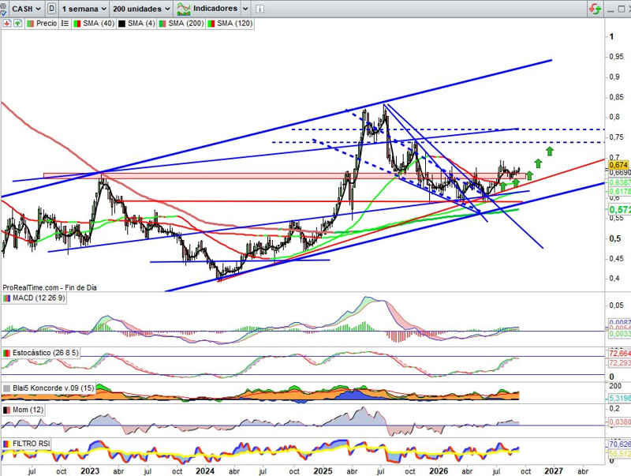This screenshot has width=631, height=476.
Task: Open the CASH instrument dropdown
Action: pos(26,9)
